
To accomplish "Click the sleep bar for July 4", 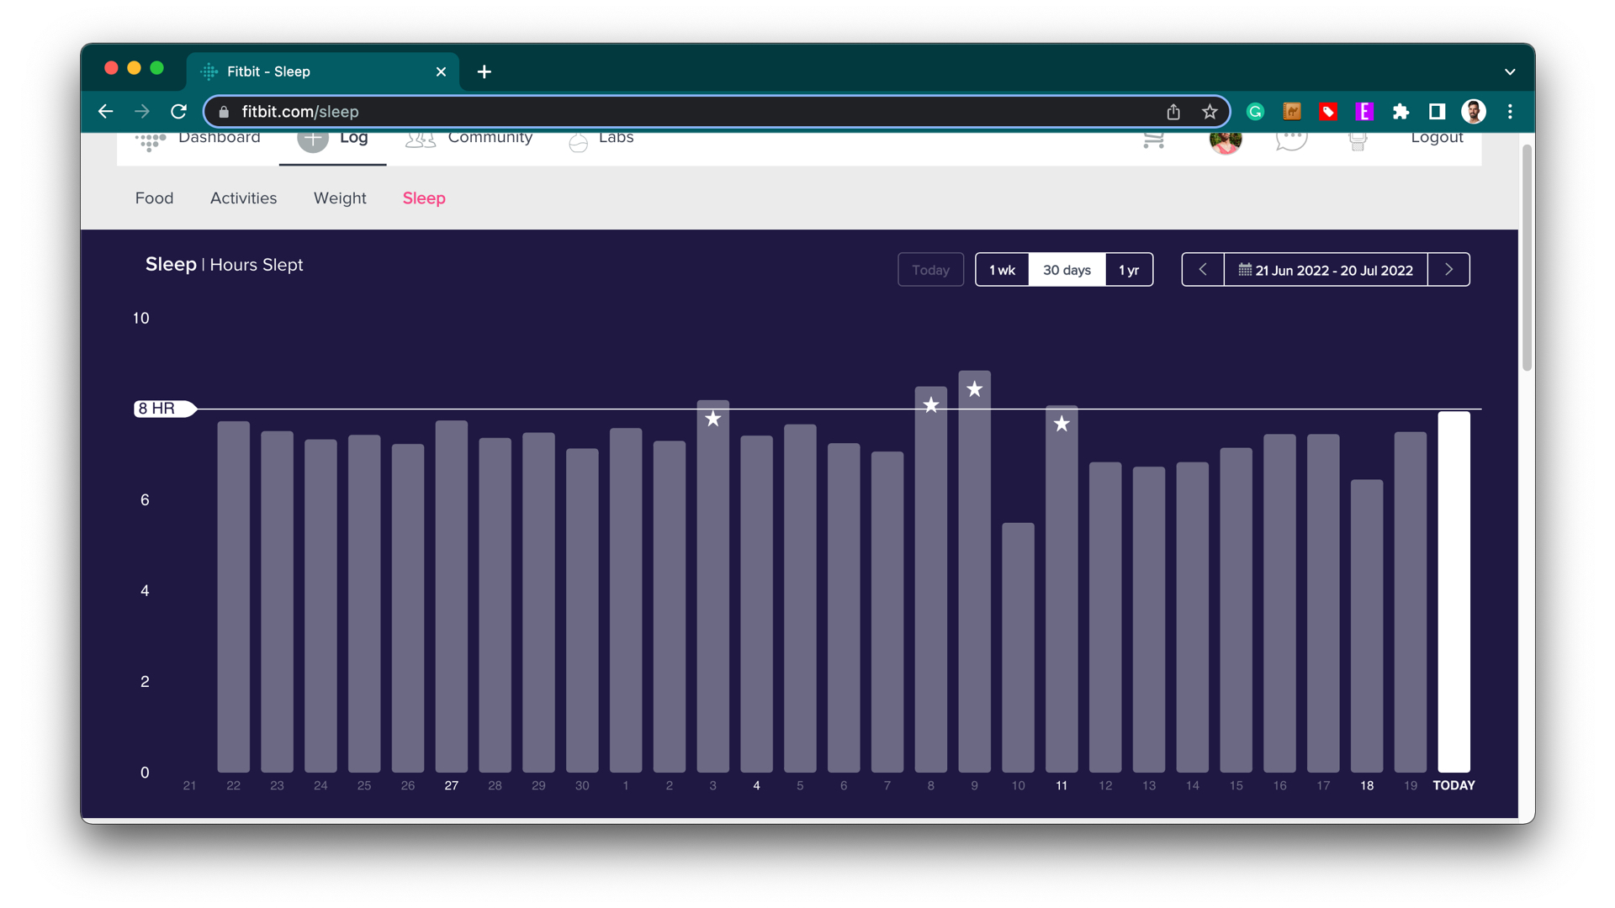I will (x=756, y=604).
